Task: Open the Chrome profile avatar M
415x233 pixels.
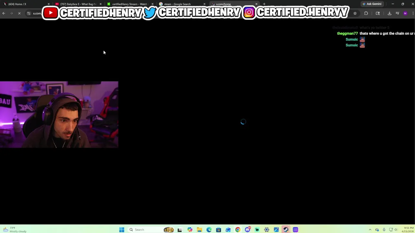Action: [x=405, y=13]
